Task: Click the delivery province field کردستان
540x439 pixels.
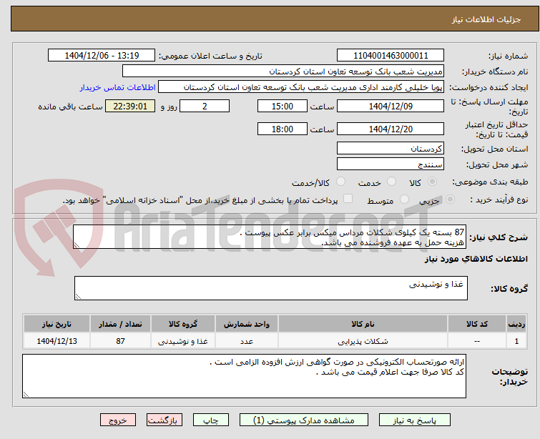Action: (391, 149)
